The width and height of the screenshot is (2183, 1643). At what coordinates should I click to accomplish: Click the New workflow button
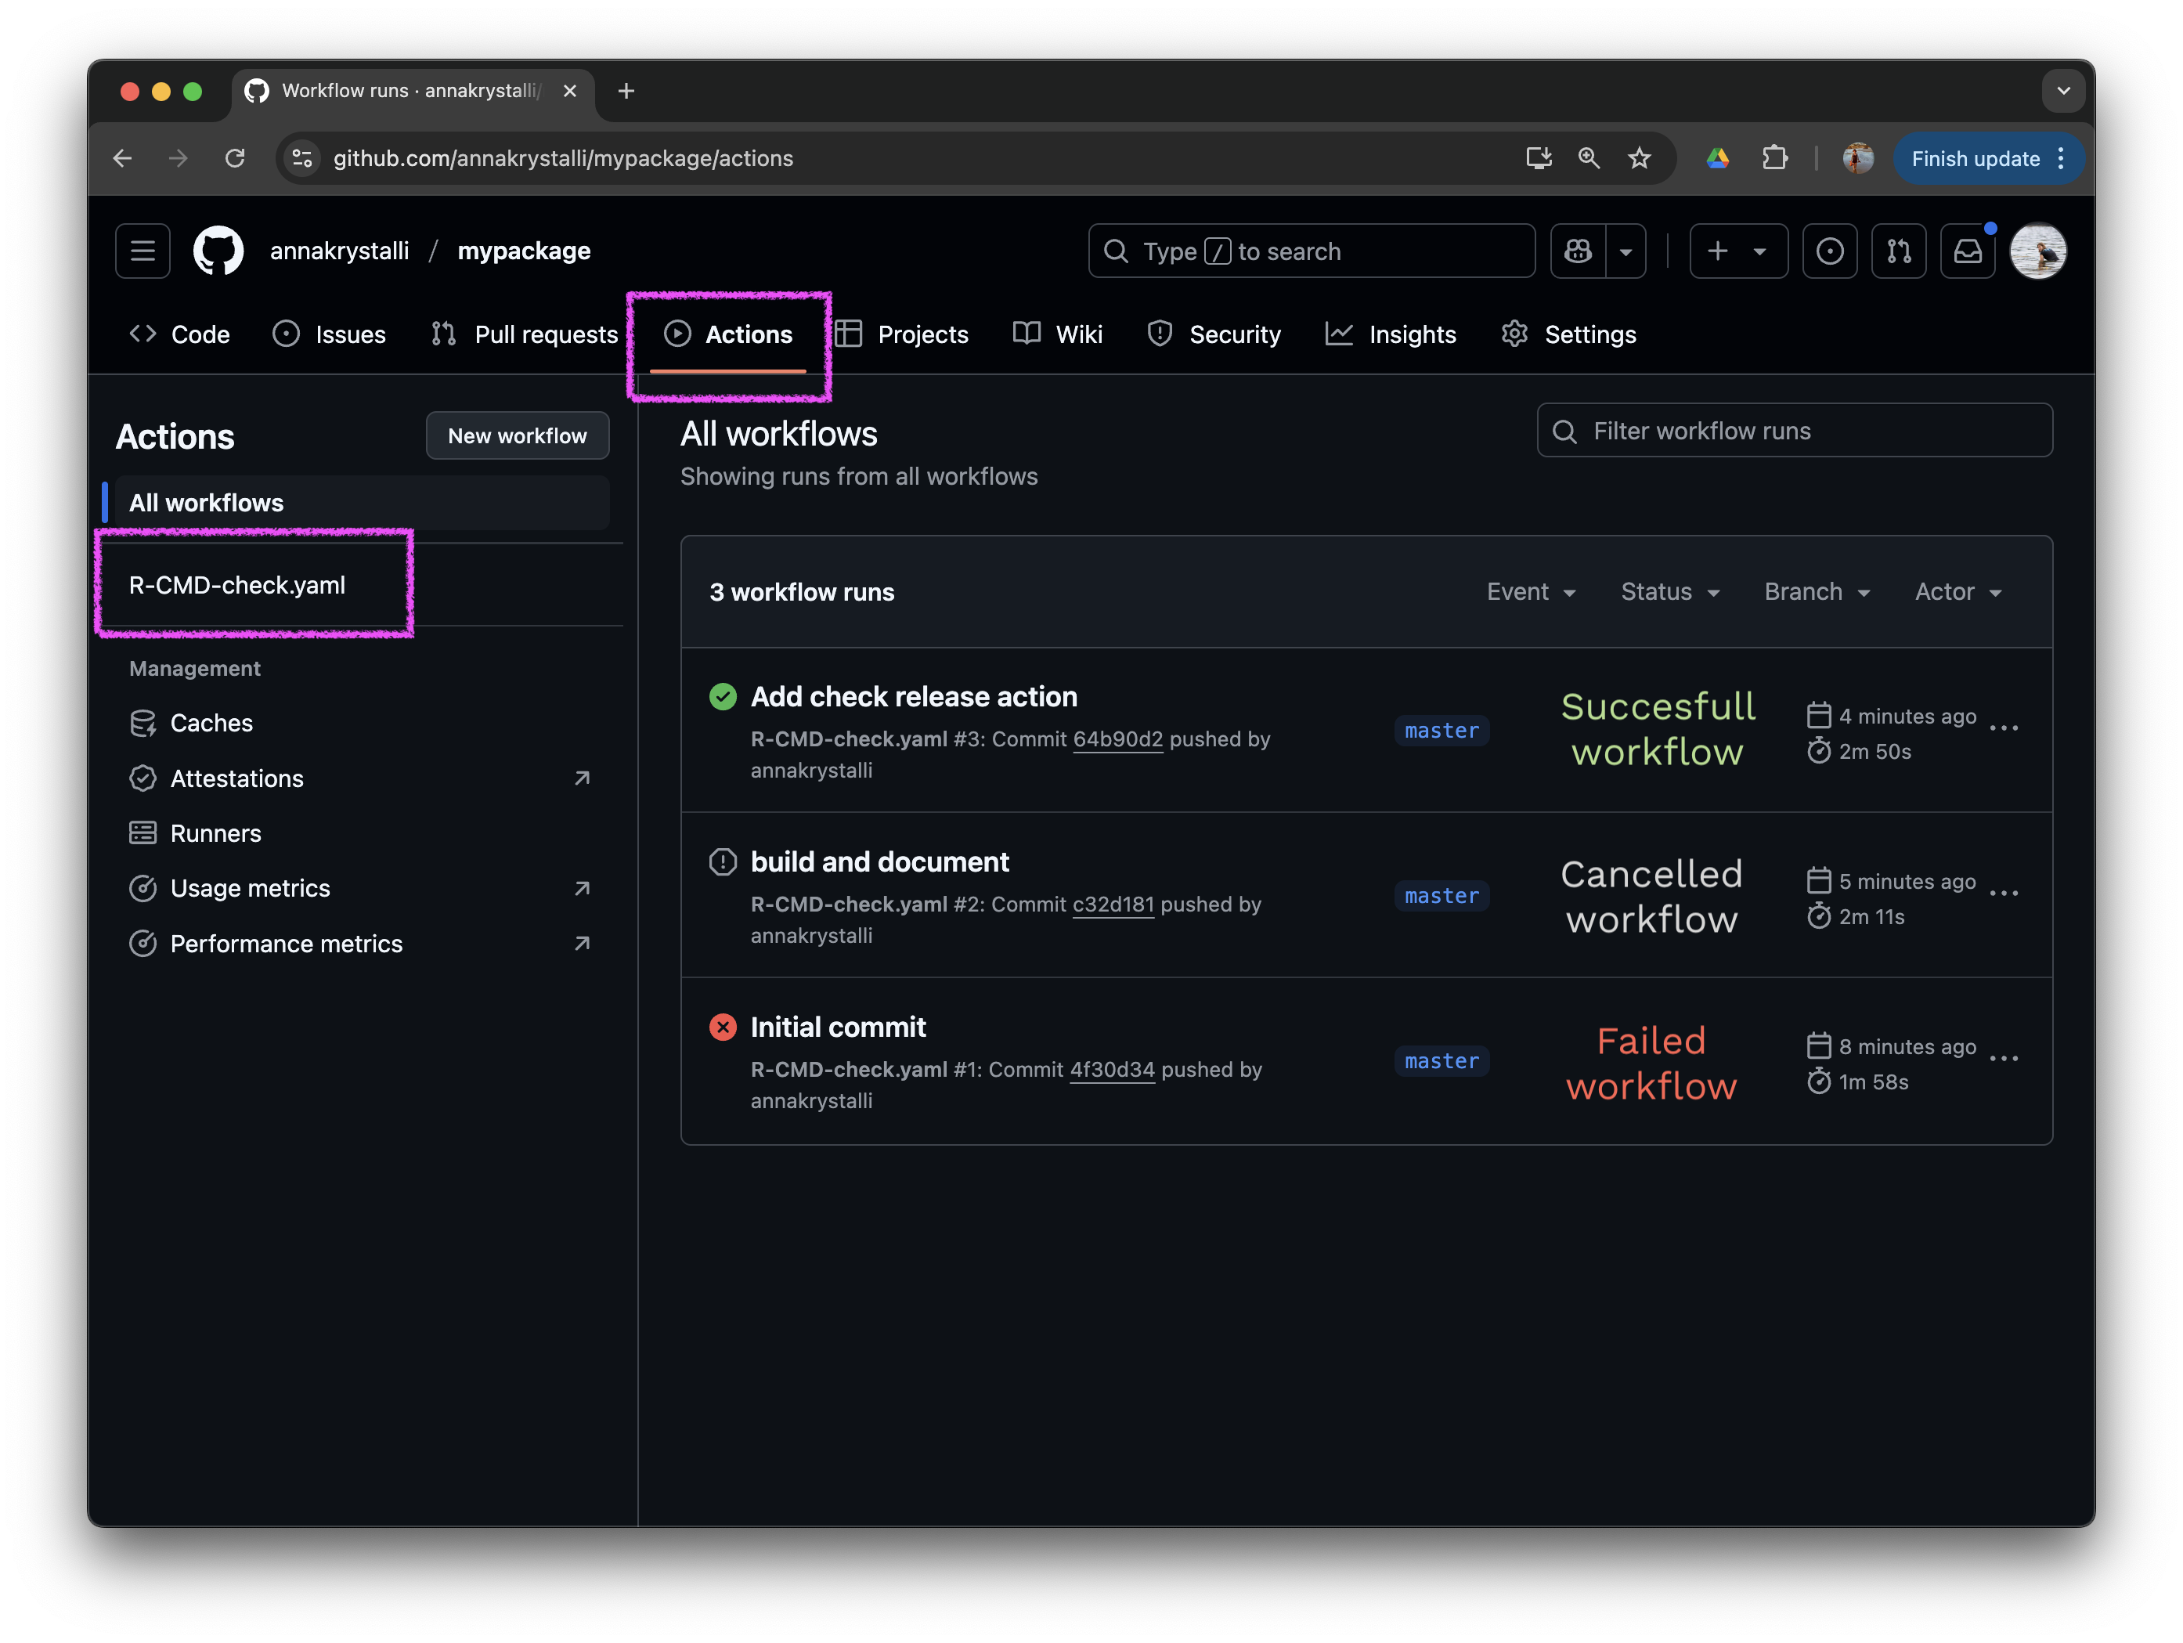click(x=517, y=436)
